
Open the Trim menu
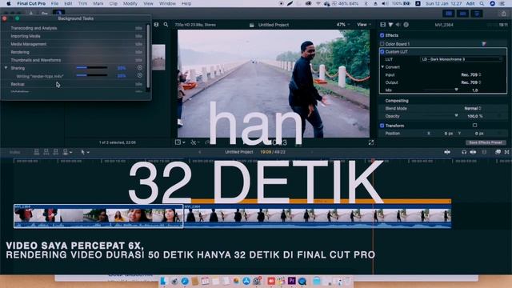pos(82,3)
